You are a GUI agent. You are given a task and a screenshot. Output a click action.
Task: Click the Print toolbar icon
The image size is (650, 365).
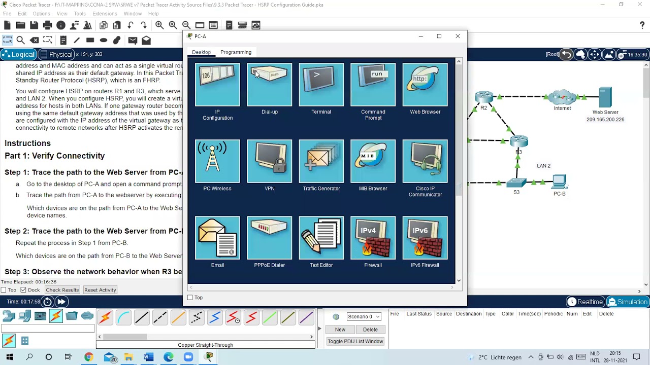click(x=47, y=25)
